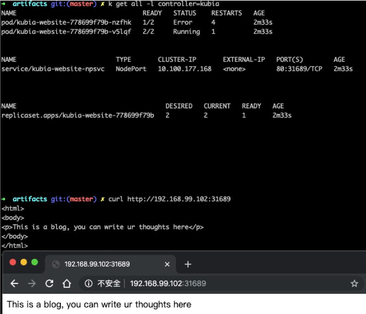Click the curl command URL in terminal
This screenshot has height=314, width=366.
pyautogui.click(x=179, y=199)
